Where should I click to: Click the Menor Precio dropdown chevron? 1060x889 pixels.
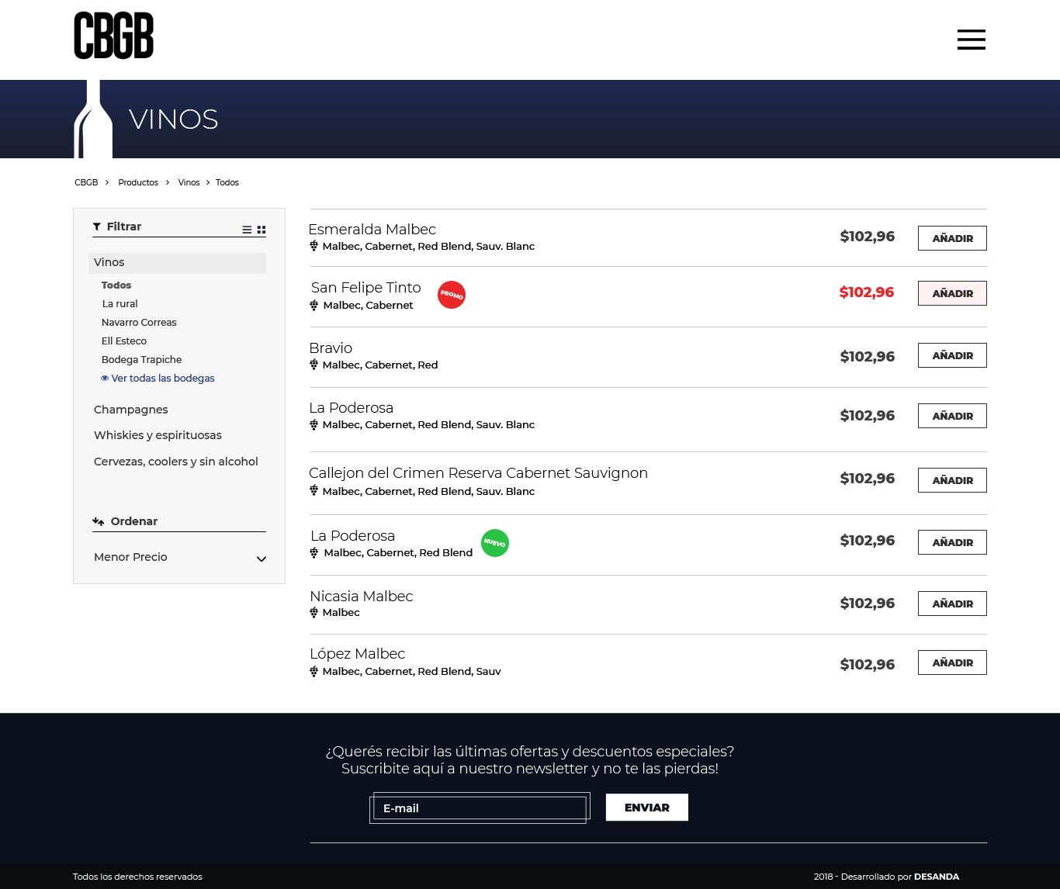point(262,559)
